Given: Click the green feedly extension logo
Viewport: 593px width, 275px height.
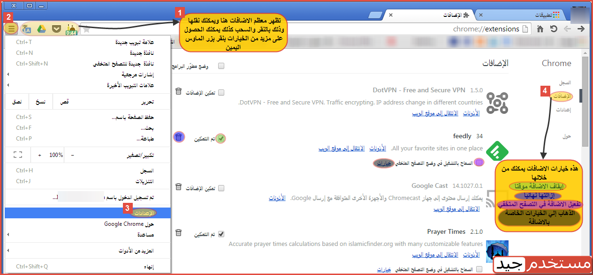Looking at the screenshot, I should [x=497, y=150].
